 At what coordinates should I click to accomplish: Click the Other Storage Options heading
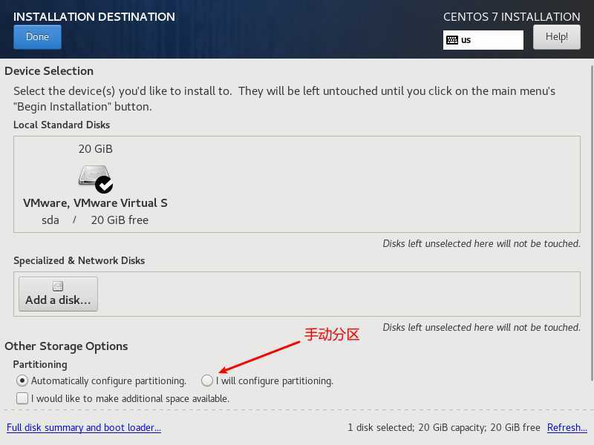[66, 346]
